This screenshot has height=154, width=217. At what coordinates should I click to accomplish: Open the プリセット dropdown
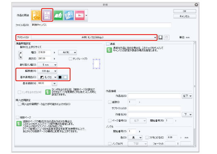coord(94,37)
